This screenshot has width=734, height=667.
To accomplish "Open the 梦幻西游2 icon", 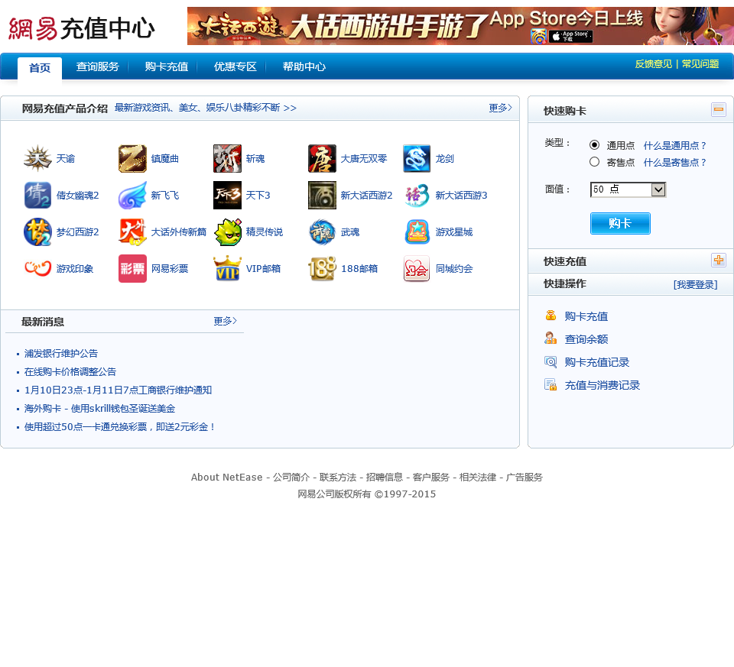I will click(37, 232).
